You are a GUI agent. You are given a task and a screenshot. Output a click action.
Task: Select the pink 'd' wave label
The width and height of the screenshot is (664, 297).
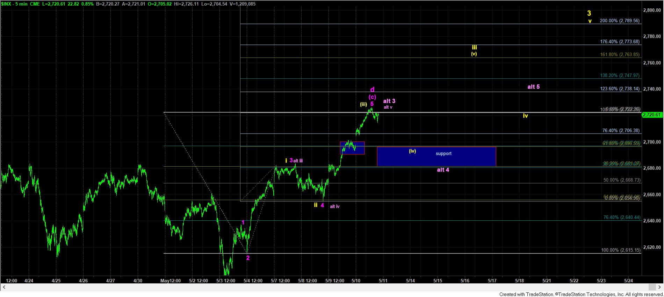tap(372, 90)
